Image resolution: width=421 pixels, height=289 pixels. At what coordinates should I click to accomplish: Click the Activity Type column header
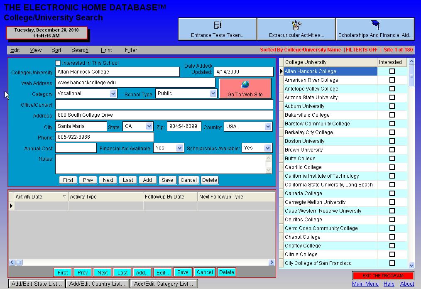[x=106, y=196]
